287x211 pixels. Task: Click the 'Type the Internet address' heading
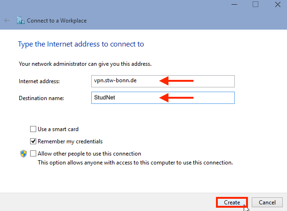click(x=81, y=44)
